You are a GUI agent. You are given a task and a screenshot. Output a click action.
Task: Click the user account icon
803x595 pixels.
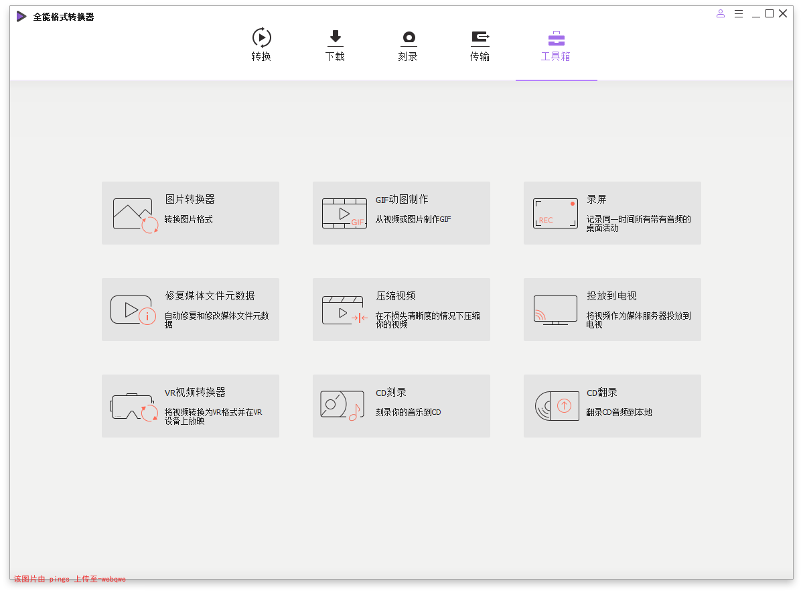[721, 14]
